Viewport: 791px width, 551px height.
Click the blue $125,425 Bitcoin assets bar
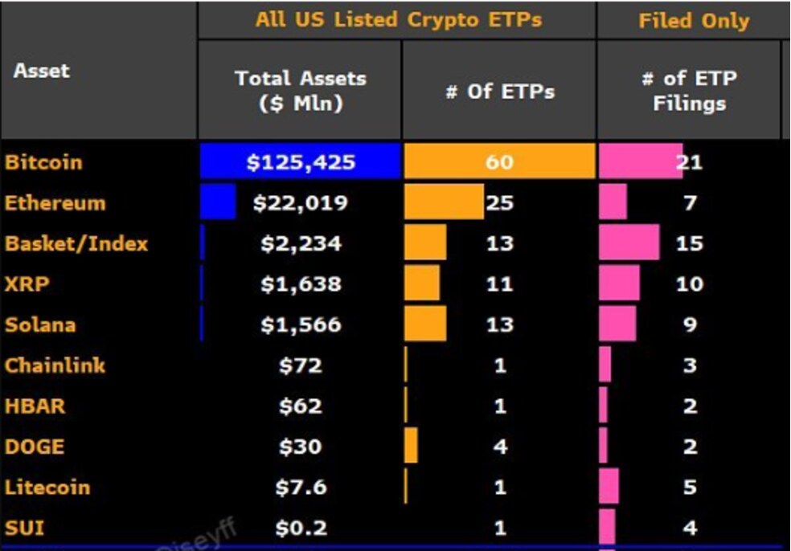[300, 162]
